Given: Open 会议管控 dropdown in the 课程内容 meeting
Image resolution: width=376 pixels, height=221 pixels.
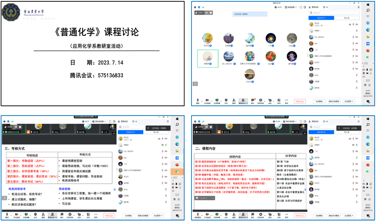Looking at the screenshot, I should pos(348,215).
